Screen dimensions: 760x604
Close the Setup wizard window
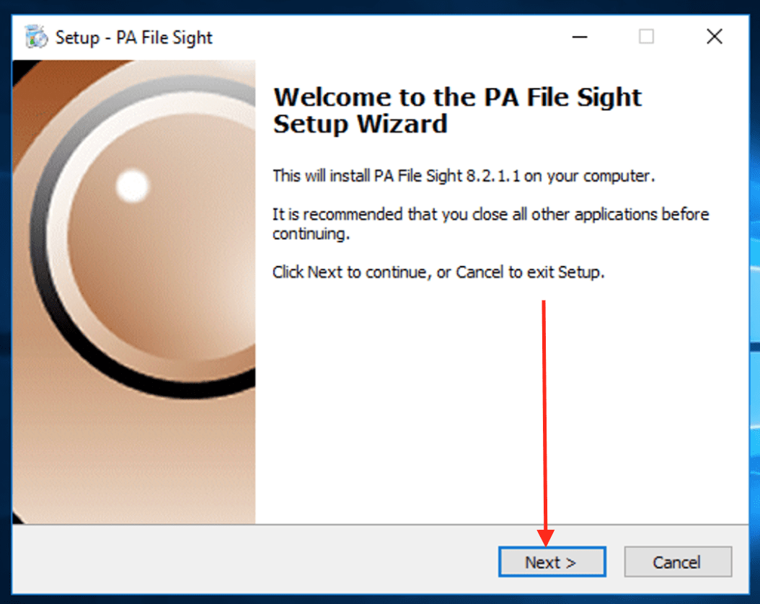[714, 36]
